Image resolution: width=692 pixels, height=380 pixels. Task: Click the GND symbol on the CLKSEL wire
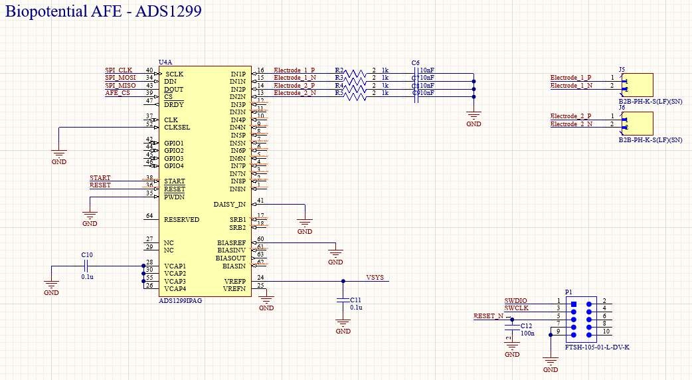point(59,157)
